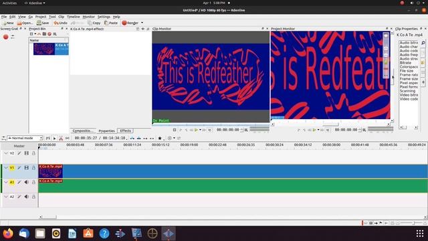This screenshot has width=428, height=241.
Task: Collapse track V2 with its chevron
Action: (6, 153)
